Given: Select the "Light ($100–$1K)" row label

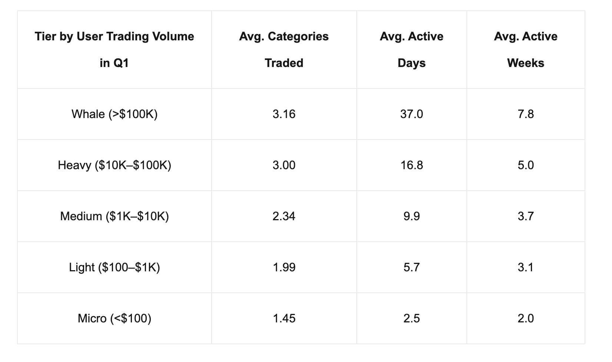Looking at the screenshot, I should click(x=114, y=267).
